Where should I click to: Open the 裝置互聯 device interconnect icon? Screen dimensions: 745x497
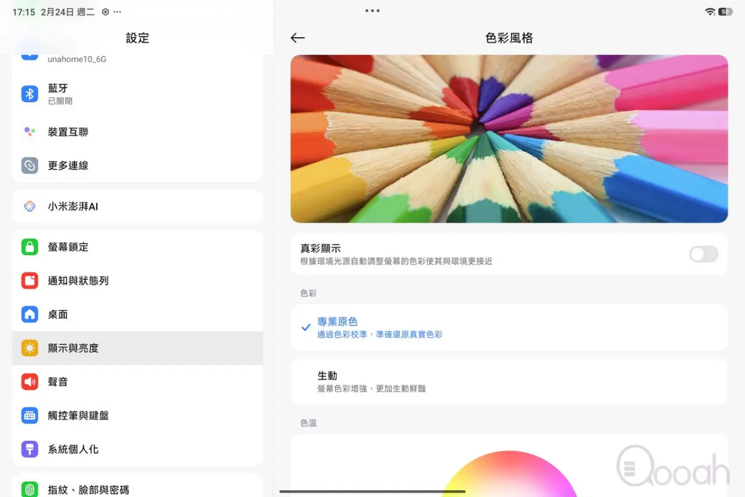pyautogui.click(x=30, y=132)
